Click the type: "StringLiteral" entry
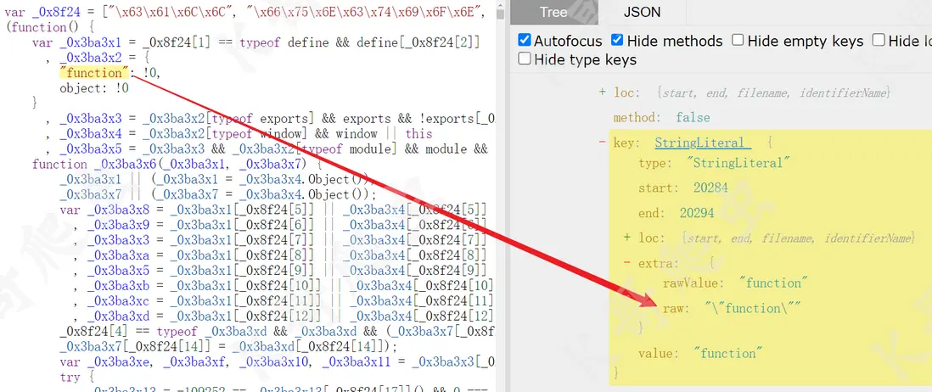The height and width of the screenshot is (392, 932). [715, 163]
